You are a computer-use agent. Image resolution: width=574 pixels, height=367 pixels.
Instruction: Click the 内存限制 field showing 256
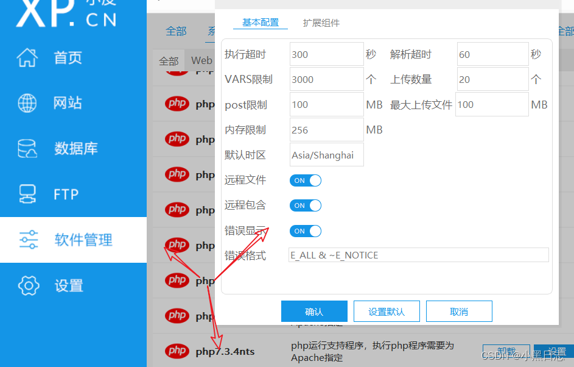pos(326,130)
